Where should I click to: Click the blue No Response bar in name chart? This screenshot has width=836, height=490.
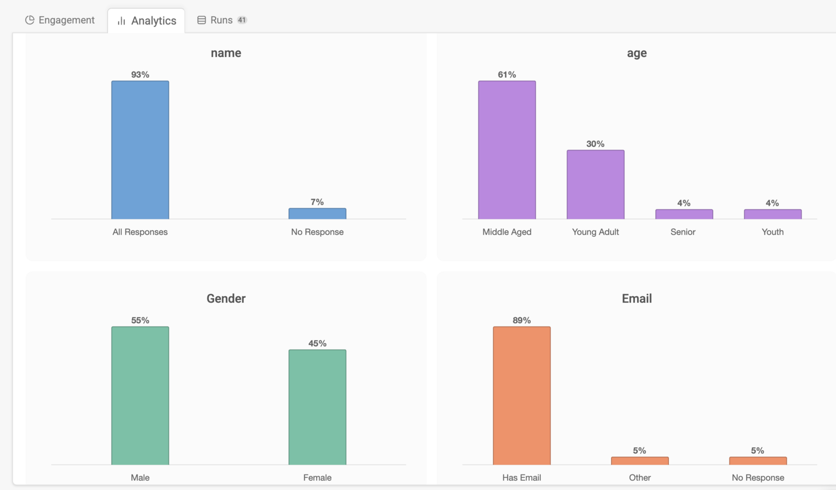click(317, 214)
